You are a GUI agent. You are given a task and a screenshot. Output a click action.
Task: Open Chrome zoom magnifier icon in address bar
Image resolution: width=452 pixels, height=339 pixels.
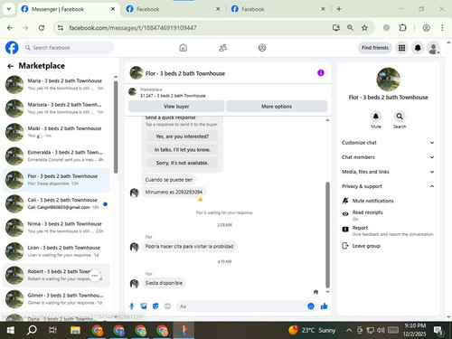pyautogui.click(x=350, y=28)
